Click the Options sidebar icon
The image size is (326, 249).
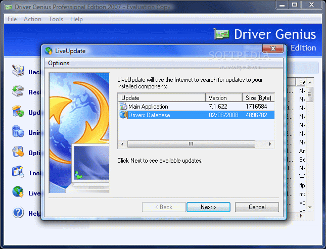click(18, 152)
